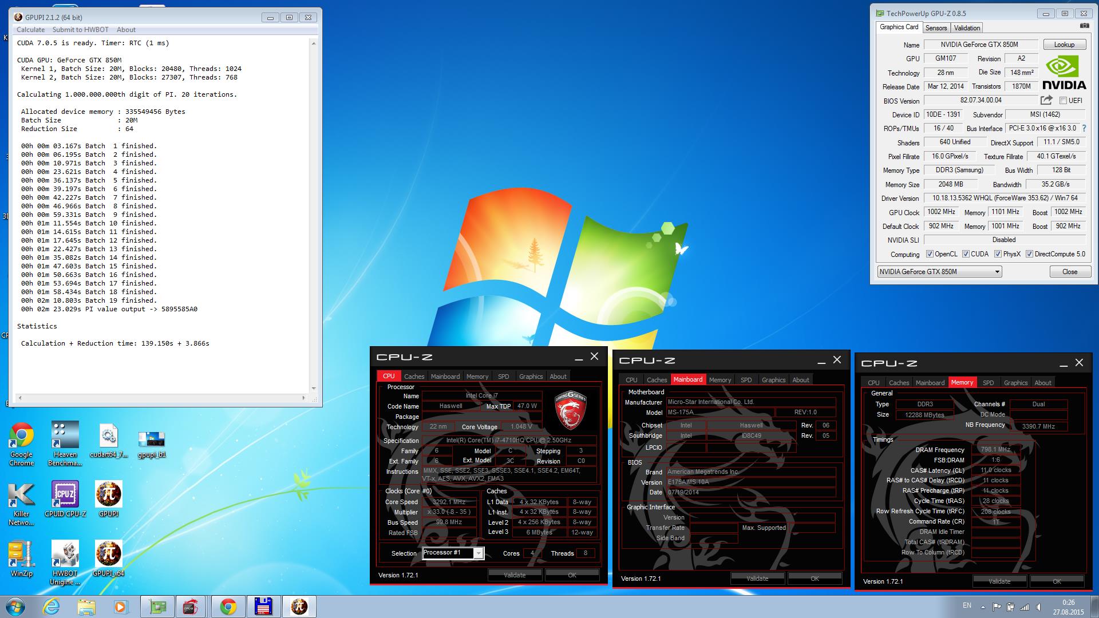Click Validate in the CPU-Z Mainboard window
Screen dimensions: 1099x618
pyautogui.click(x=757, y=579)
